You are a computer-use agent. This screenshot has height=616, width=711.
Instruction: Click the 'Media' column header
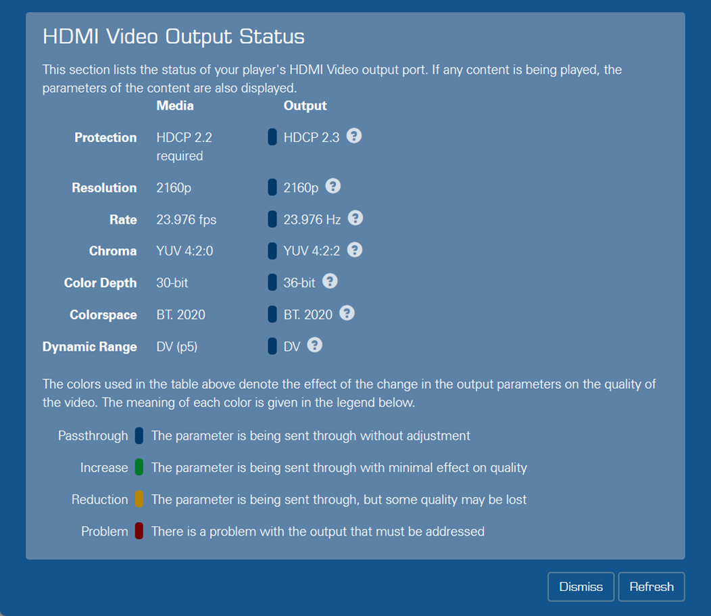pos(175,105)
